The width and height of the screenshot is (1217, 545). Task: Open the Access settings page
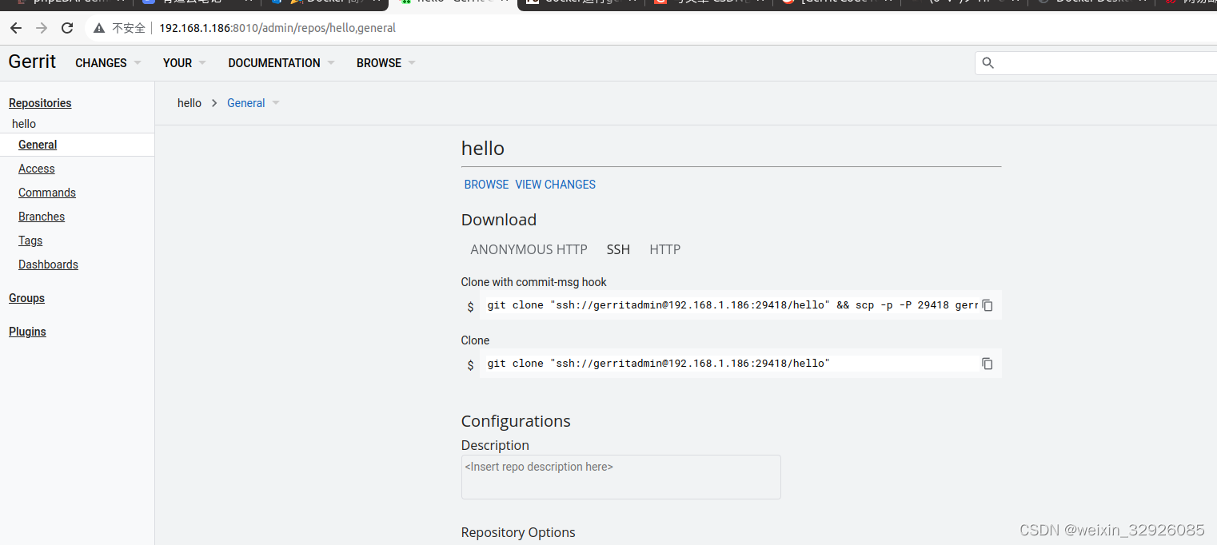click(36, 169)
